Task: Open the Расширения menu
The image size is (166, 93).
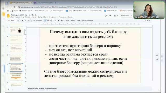Action: [x=63, y=17]
